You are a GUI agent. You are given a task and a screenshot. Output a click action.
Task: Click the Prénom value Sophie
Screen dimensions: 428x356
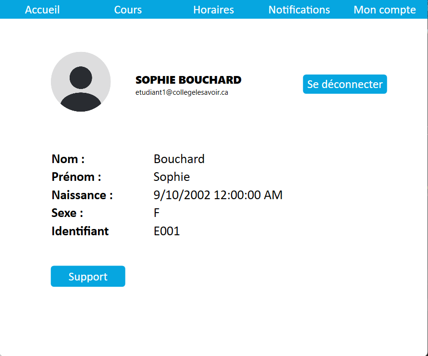[171, 177]
